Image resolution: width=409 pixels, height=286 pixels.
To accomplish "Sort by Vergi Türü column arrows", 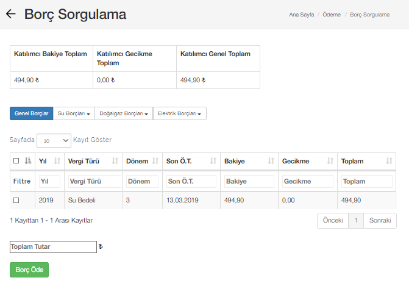I will click(116, 162).
